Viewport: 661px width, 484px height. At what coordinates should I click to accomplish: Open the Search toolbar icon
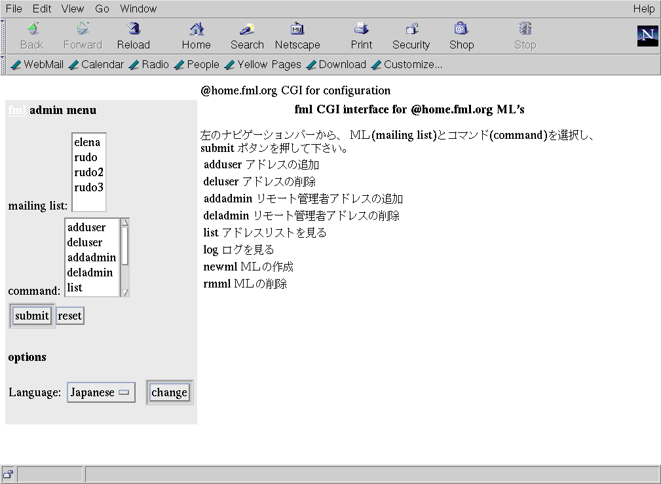(x=247, y=29)
